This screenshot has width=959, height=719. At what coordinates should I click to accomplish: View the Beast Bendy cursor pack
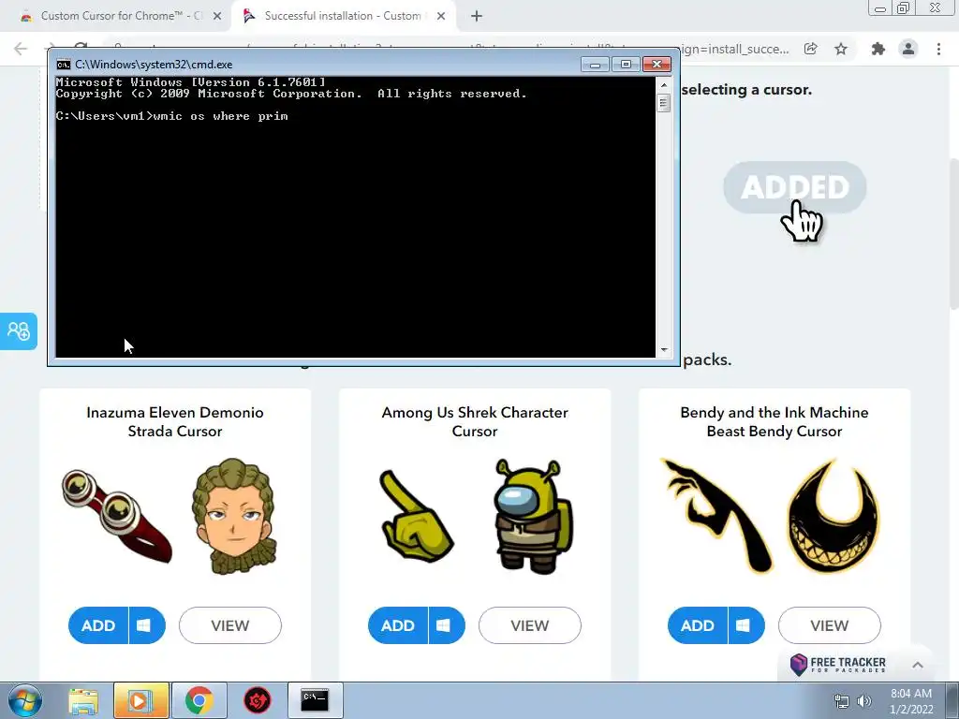pyautogui.click(x=830, y=625)
